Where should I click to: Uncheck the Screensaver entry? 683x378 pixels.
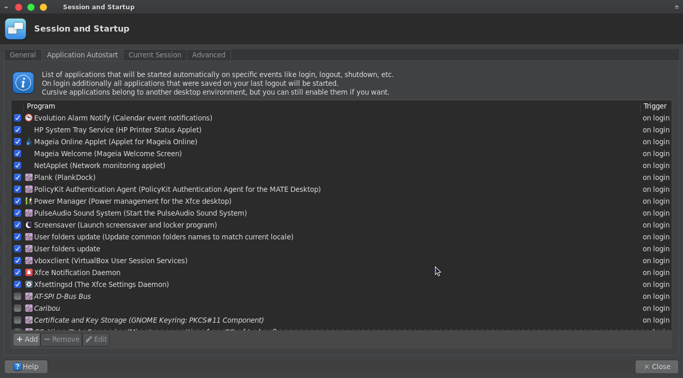[x=18, y=225]
